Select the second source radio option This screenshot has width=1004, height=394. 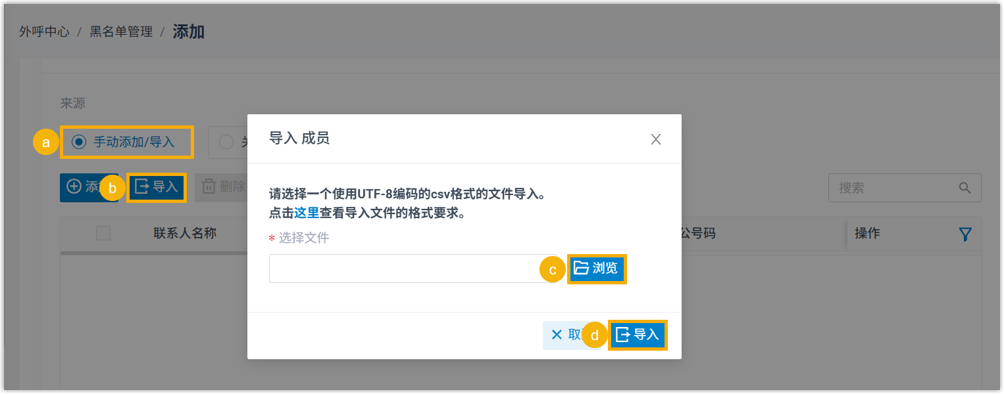tap(226, 142)
